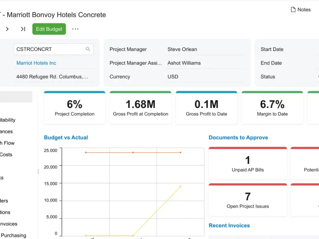The width and height of the screenshot is (319, 239).
Task: Click the Status label
Action: tap(268, 76)
